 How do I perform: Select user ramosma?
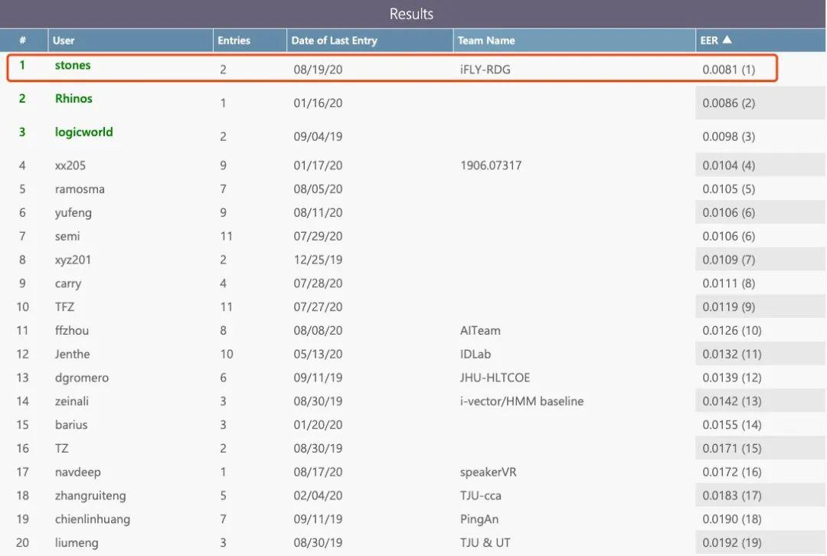click(80, 189)
